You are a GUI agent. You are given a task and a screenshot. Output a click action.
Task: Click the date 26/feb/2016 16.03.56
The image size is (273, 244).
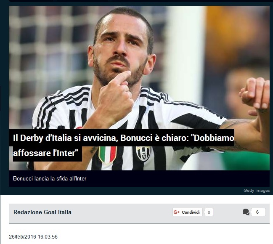(33, 237)
